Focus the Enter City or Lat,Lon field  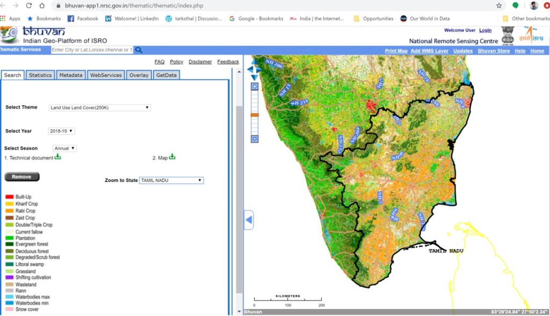point(91,50)
